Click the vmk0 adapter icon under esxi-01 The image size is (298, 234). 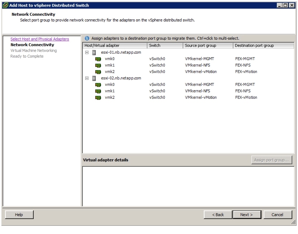coord(98,59)
